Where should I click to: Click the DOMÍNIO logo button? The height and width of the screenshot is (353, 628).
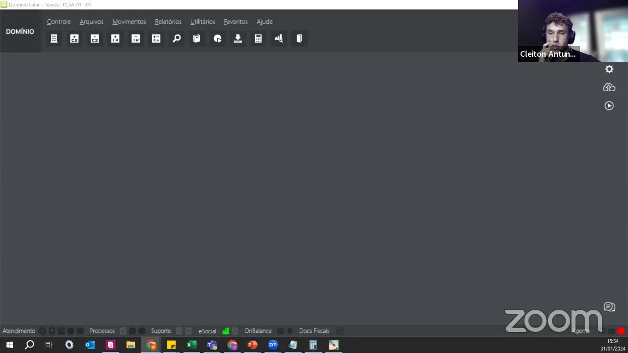coord(20,31)
